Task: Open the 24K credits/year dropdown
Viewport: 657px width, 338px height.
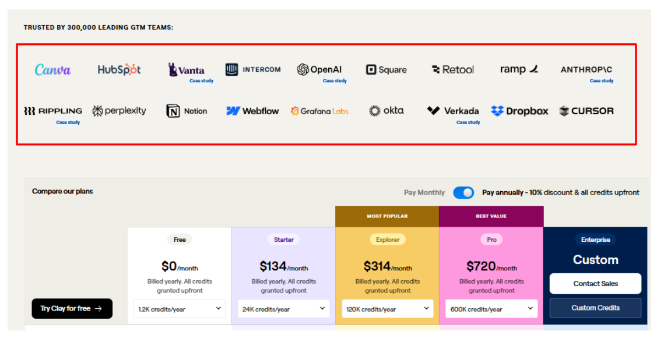Action: (x=284, y=309)
